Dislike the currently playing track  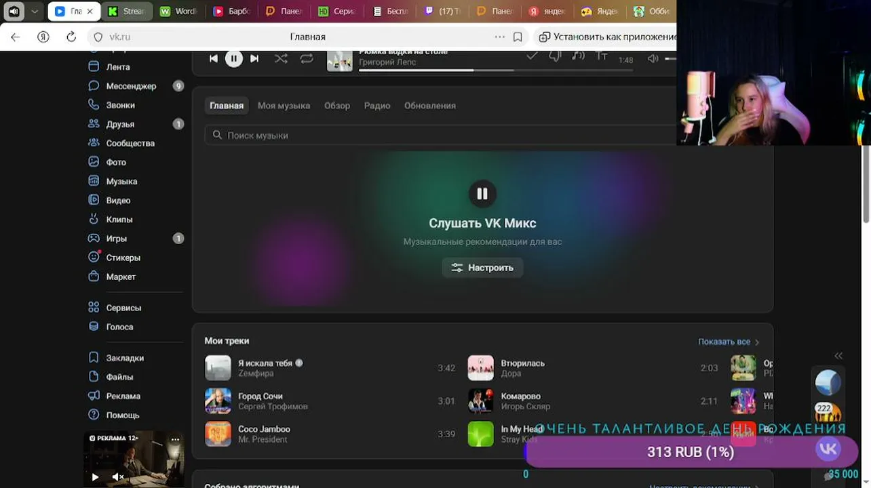click(555, 57)
